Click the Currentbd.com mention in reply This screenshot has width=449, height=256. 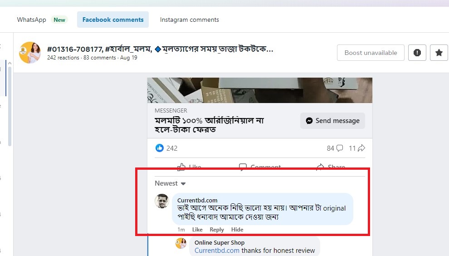217,250
